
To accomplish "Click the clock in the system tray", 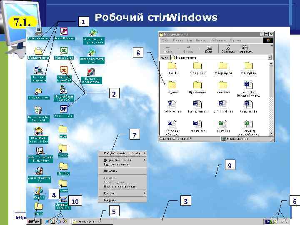I will 284,222.
